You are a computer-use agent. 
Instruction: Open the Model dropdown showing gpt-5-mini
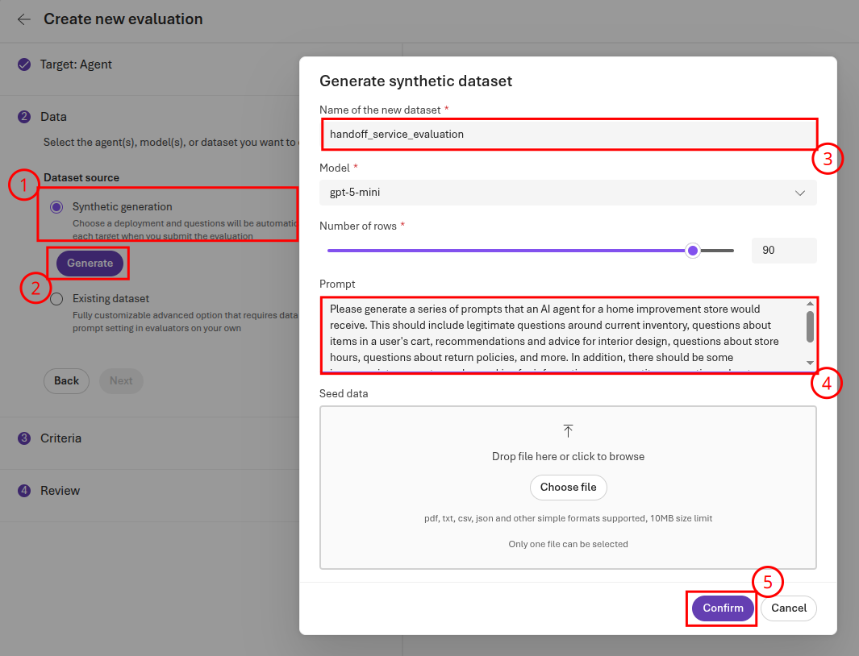coord(569,193)
